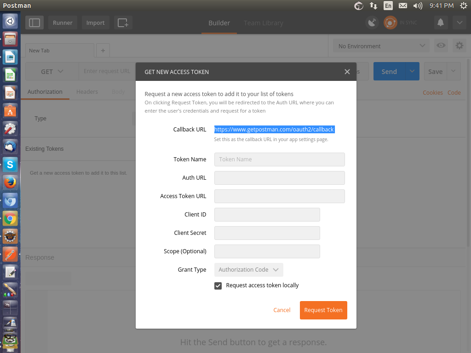Open text editor dock icon

click(x=10, y=273)
